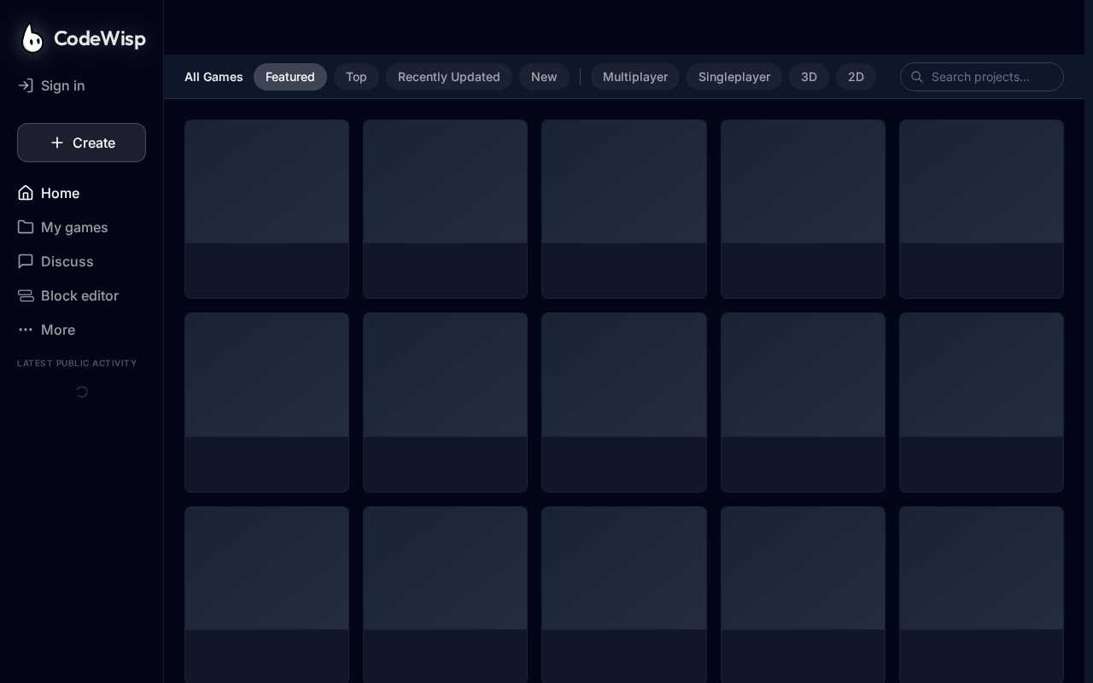The height and width of the screenshot is (683, 1093).
Task: Click the My games folder icon
Action: 26,227
